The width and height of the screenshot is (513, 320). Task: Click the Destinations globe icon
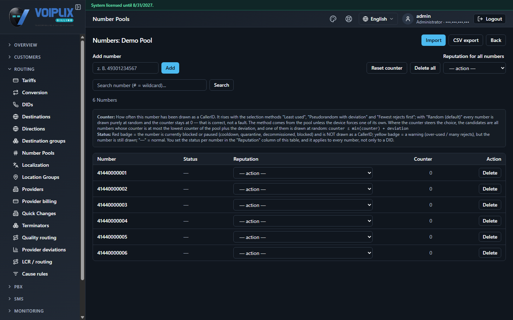[16, 117]
